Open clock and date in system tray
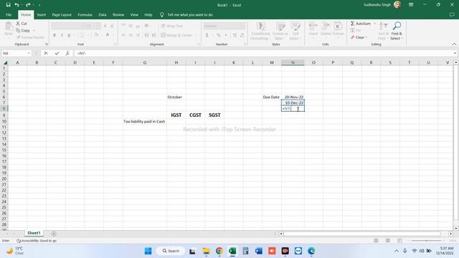This screenshot has width=459, height=258. click(x=445, y=251)
